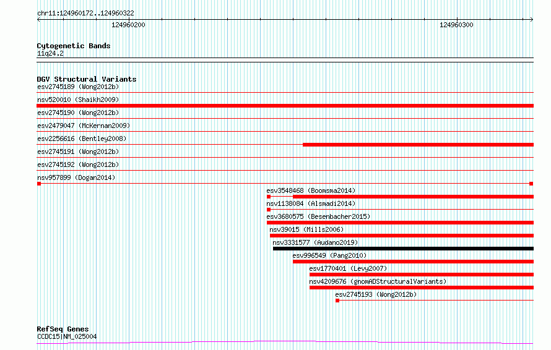Click the black bar of nsv3331577
Screen dimensions: 551x350
pyautogui.click(x=404, y=249)
